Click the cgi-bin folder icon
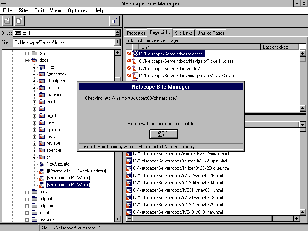Screen dimensions: 308x231 click(42, 88)
